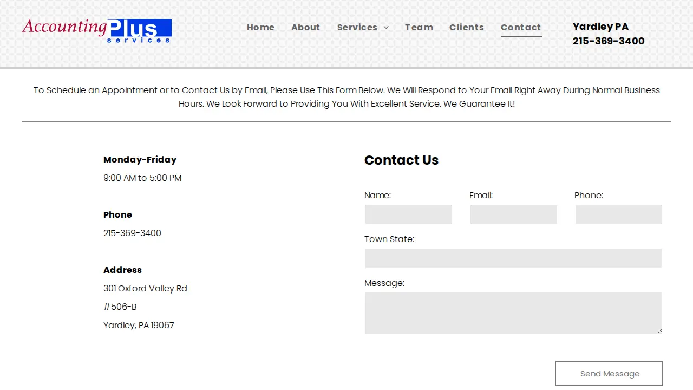The height and width of the screenshot is (390, 693).
Task: Select the Contact nav link
Action: pyautogui.click(x=521, y=27)
